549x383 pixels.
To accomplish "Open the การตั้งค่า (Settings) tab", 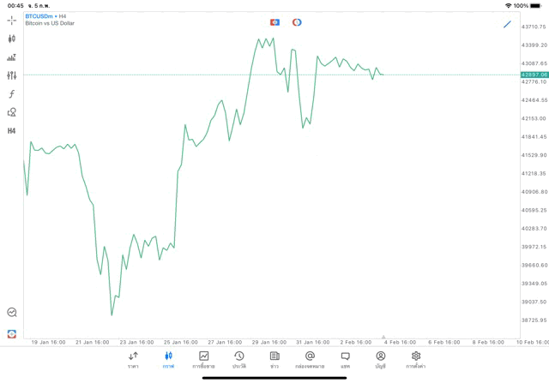I will (x=416, y=360).
